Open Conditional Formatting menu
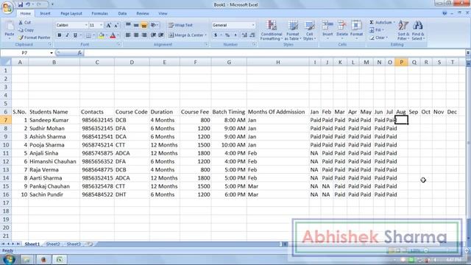The height and width of the screenshot is (265, 471). click(x=272, y=30)
